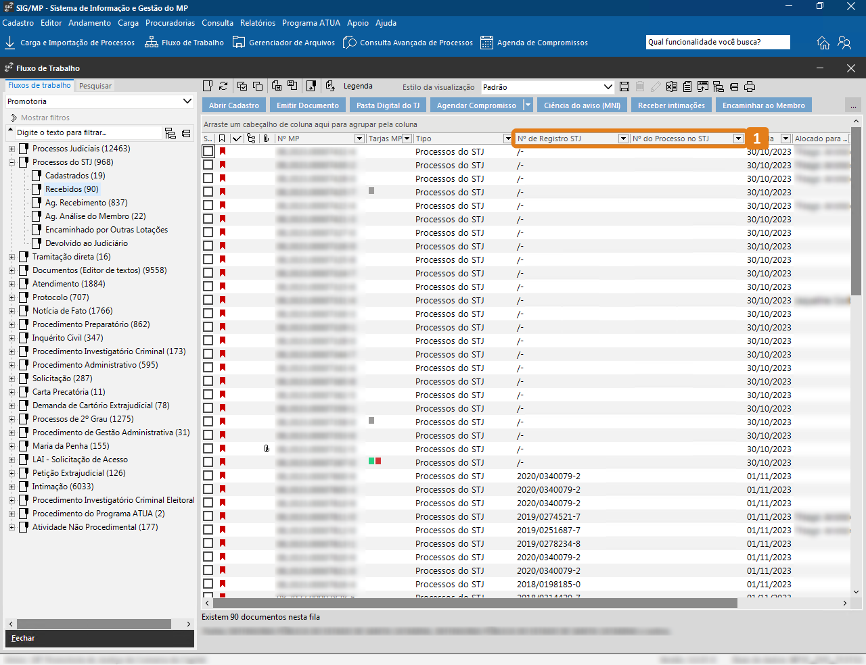
Task: Tick the checkbox for the row with paperclip attachment
Action: [208, 449]
